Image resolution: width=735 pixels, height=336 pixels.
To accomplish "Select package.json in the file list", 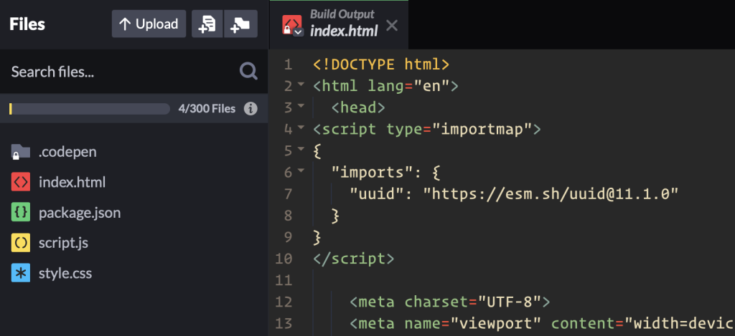I will pos(79,213).
